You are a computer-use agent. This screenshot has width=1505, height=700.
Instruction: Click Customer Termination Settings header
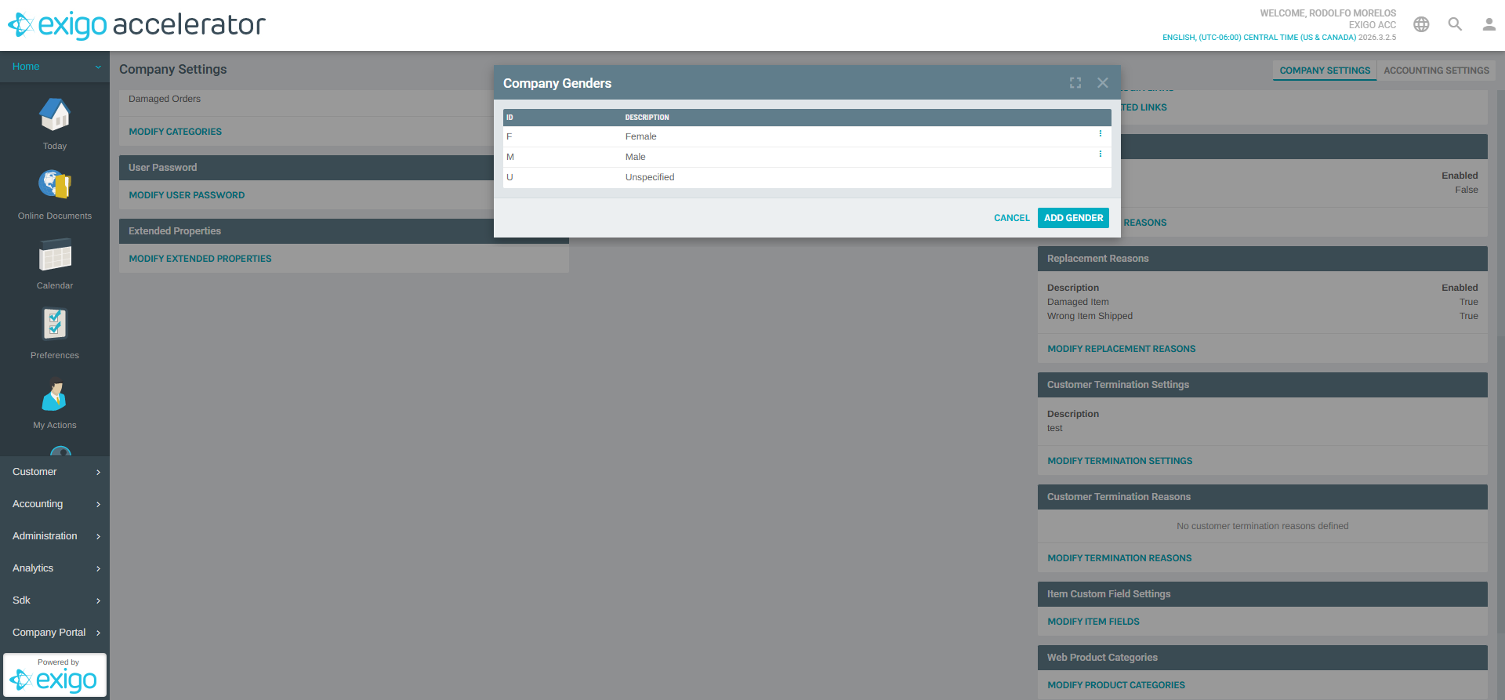1262,385
